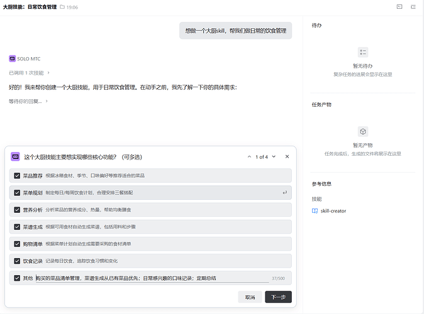Close the question dialog with the X

[287, 156]
